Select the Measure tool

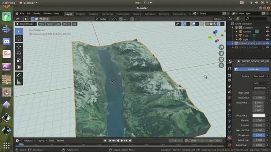tap(19, 82)
